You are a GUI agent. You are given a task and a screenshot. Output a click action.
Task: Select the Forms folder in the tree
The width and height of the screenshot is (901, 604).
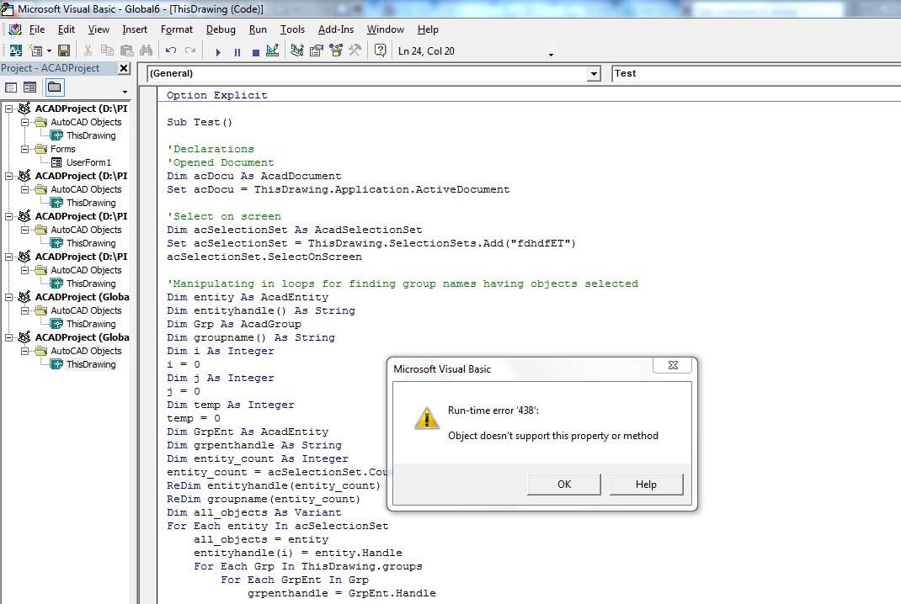click(x=62, y=149)
